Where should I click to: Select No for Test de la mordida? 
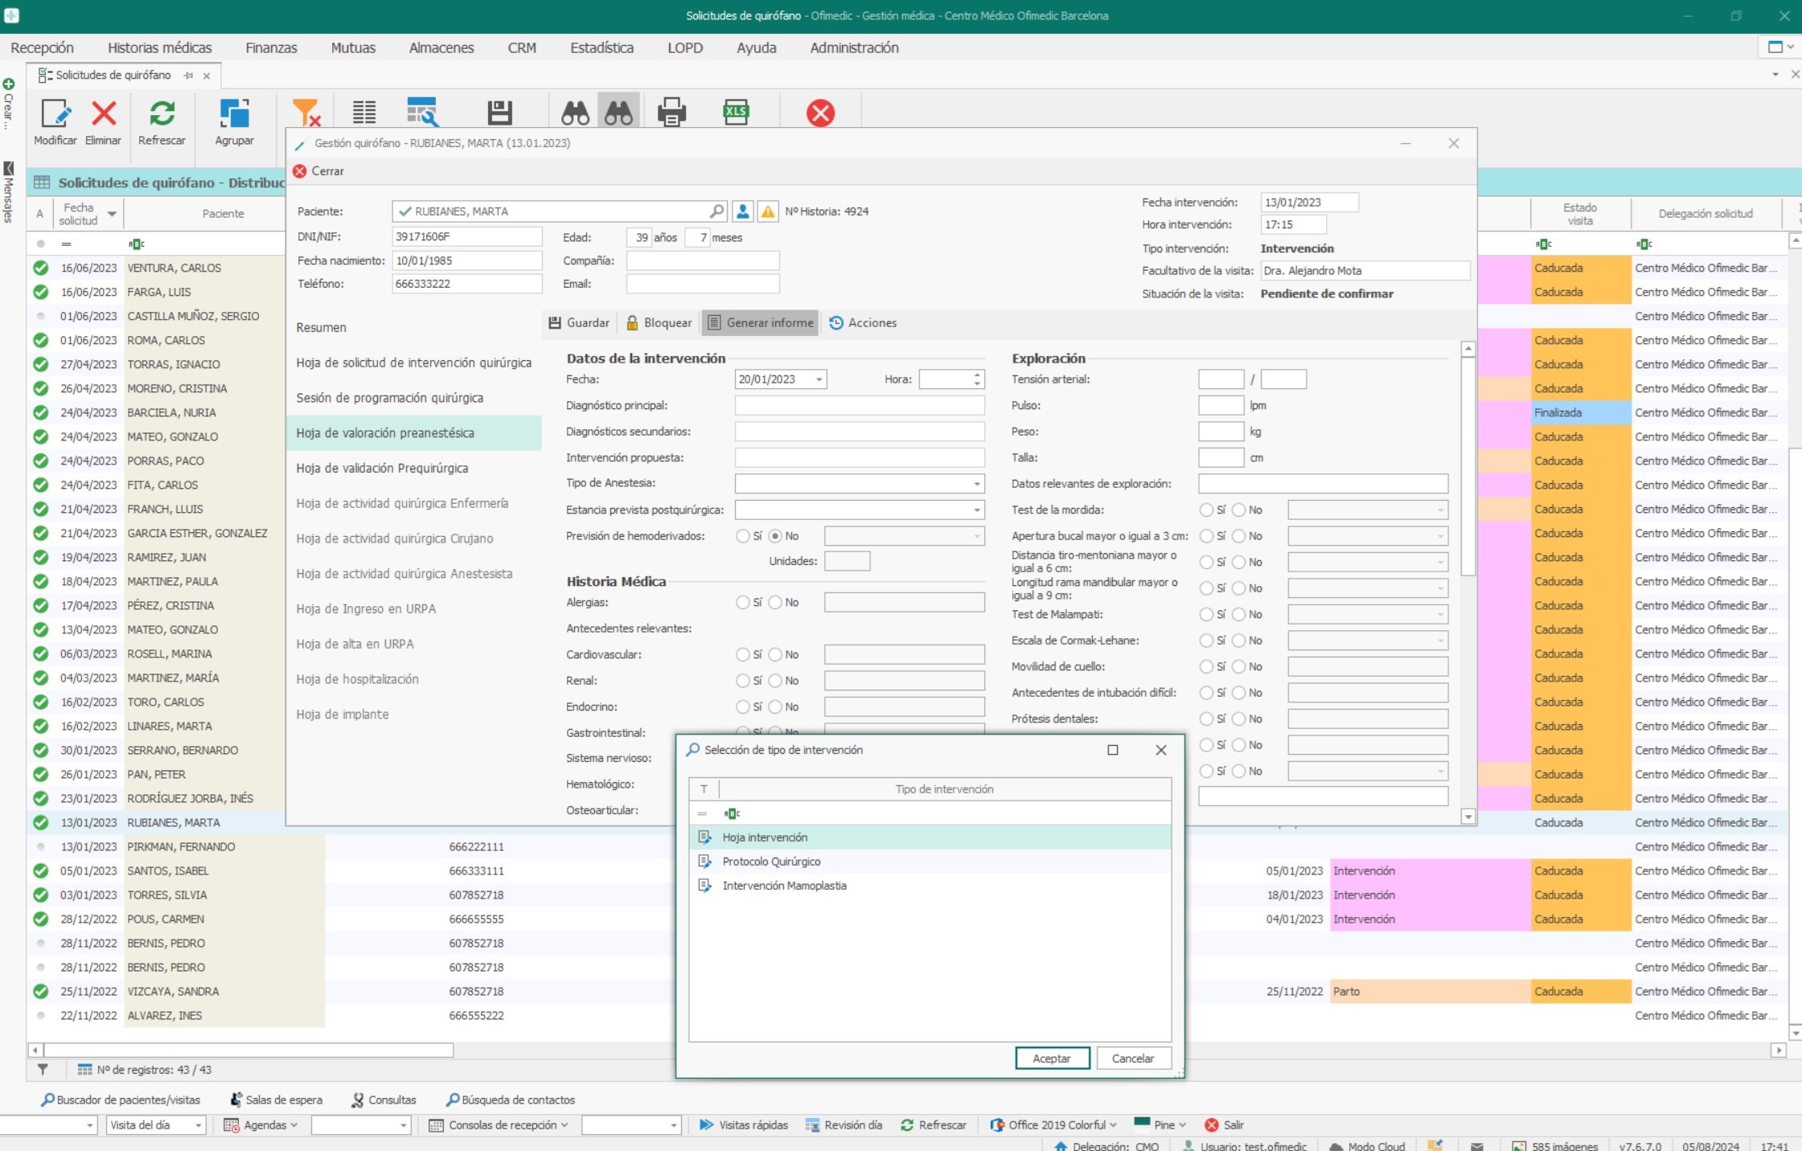(1239, 510)
